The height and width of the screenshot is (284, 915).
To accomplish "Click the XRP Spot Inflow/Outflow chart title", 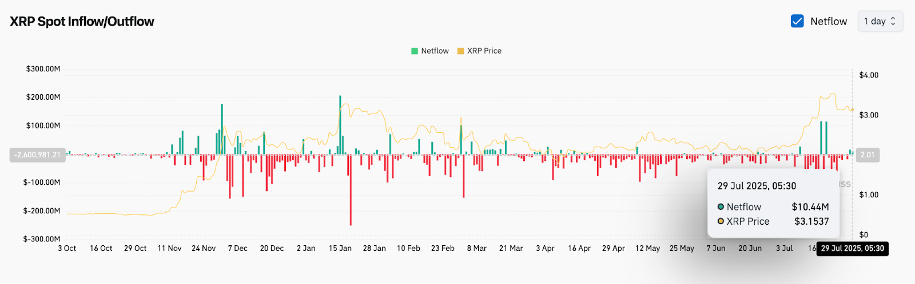I will (82, 22).
